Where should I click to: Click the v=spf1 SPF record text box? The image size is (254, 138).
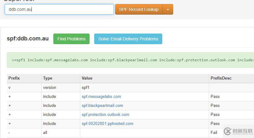(x=130, y=60)
